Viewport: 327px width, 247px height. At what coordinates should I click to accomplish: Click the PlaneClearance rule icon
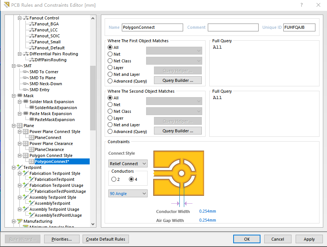[x=31, y=149]
